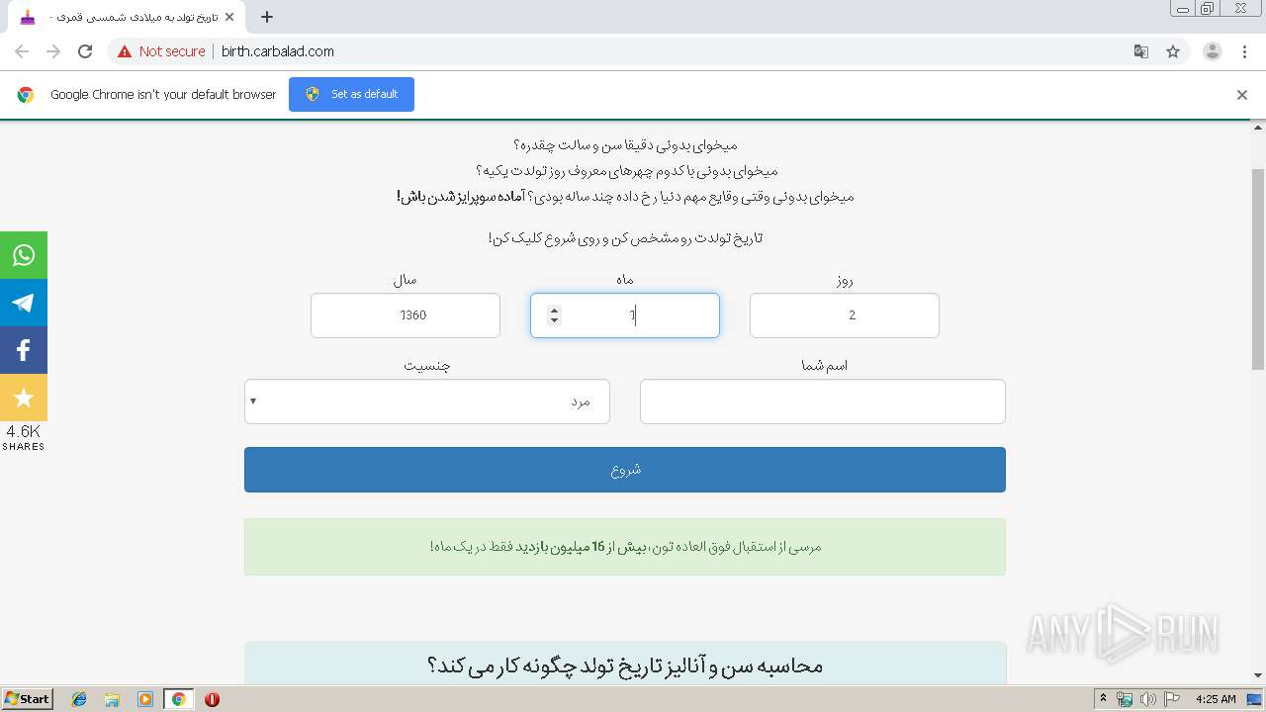Open the Chrome three-dot menu

[x=1244, y=51]
